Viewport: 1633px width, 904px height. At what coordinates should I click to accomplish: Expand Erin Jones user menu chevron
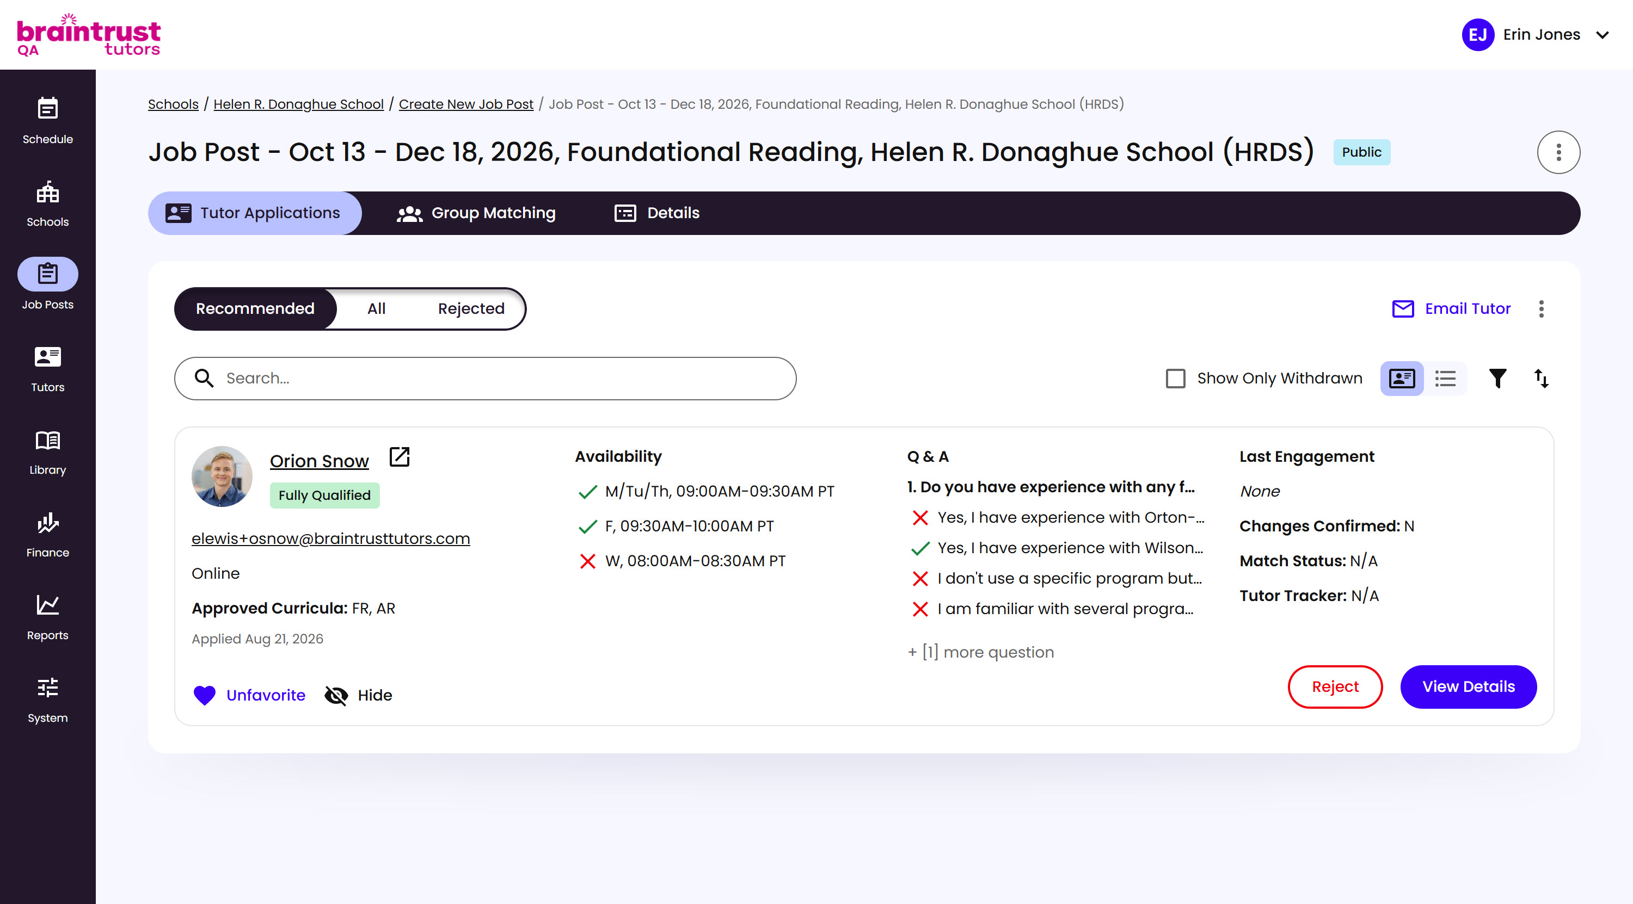point(1602,35)
